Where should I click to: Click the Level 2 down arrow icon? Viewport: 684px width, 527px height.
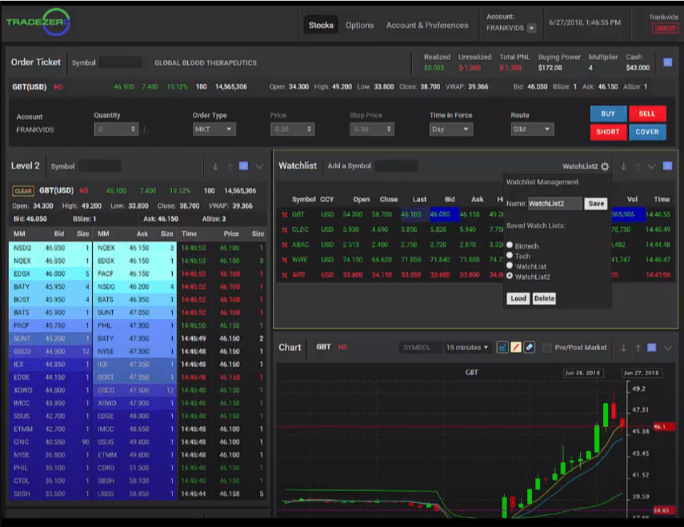[x=215, y=166]
